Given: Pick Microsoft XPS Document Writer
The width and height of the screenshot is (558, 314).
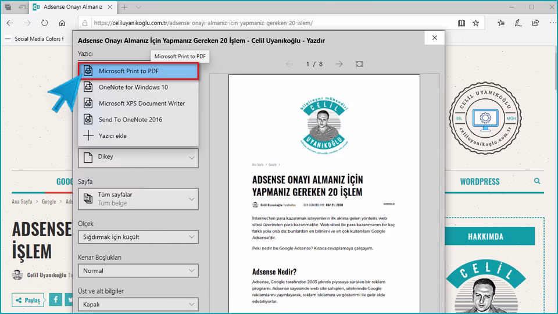Looking at the screenshot, I should point(138,104).
